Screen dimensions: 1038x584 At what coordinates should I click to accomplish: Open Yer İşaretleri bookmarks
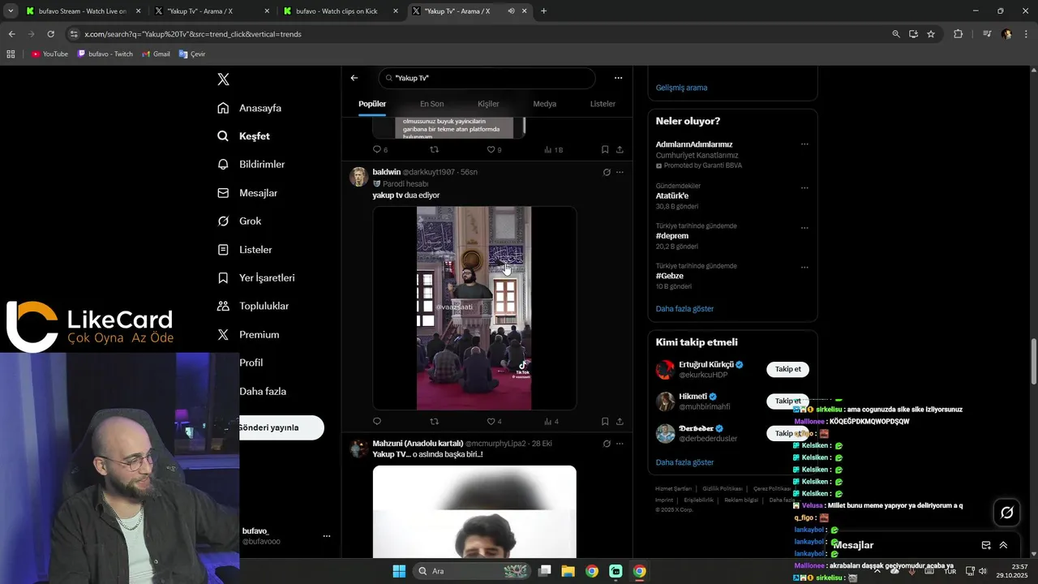(x=256, y=278)
